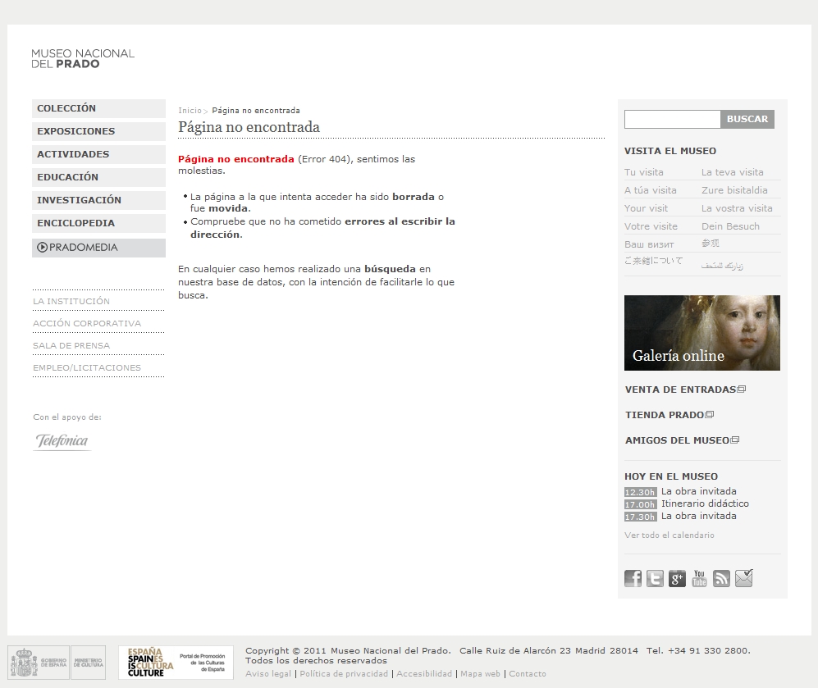Viewport: 818px width, 688px height.
Task: Subscribe via the RSS feed icon
Action: [721, 579]
